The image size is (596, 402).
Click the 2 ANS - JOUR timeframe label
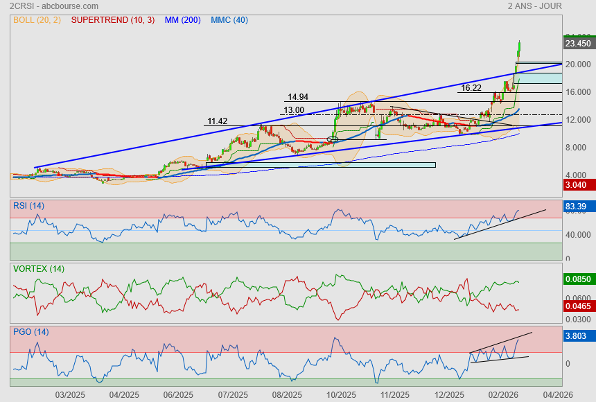534,6
